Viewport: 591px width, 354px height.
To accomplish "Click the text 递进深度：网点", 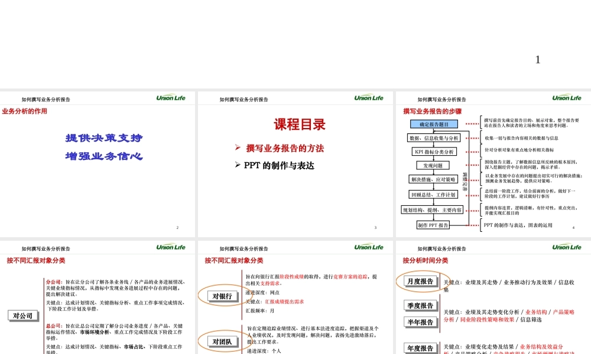I will coord(263,292).
